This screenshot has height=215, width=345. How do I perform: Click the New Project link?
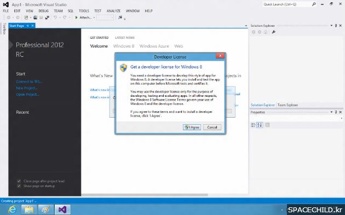click(x=27, y=88)
